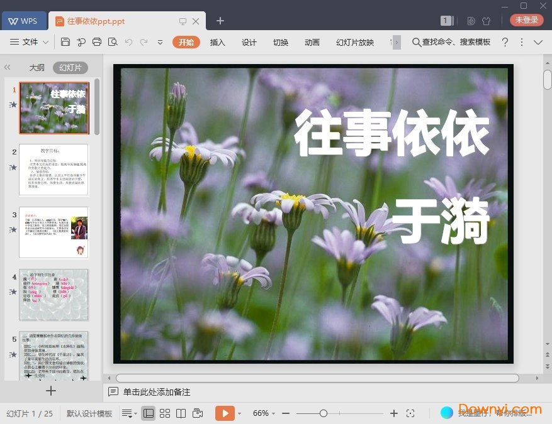Switch to Slide Sorter view

(165, 413)
